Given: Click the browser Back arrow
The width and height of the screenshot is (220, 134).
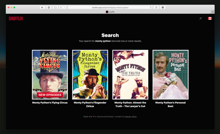Looking at the screenshot, I should (x=61, y=7).
